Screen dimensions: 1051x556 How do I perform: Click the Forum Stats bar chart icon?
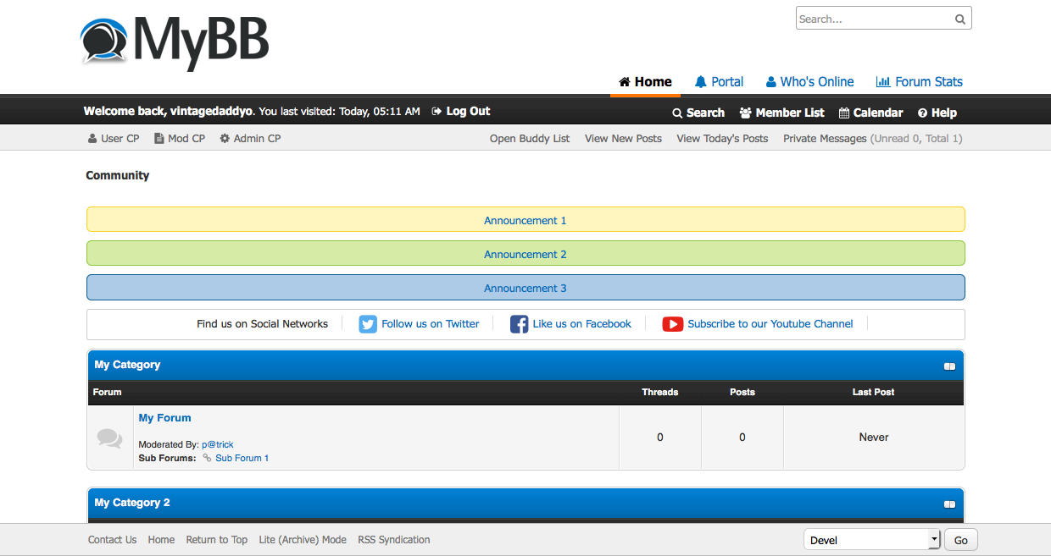click(x=883, y=82)
